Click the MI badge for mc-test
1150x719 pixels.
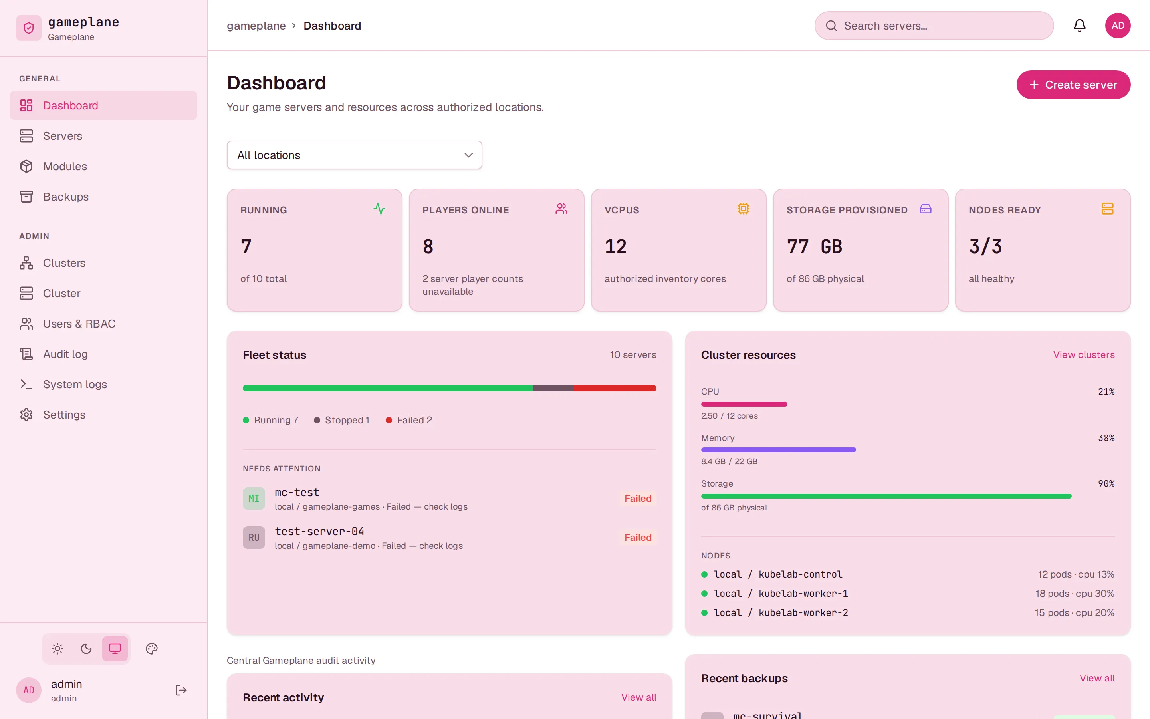pos(254,499)
